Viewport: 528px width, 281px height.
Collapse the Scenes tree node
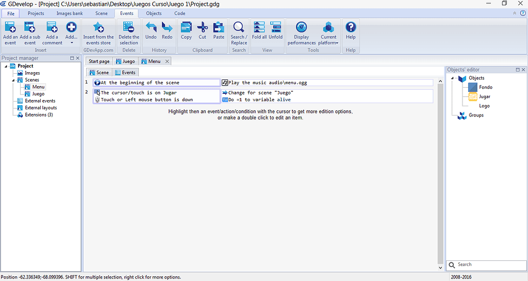[x=13, y=80]
